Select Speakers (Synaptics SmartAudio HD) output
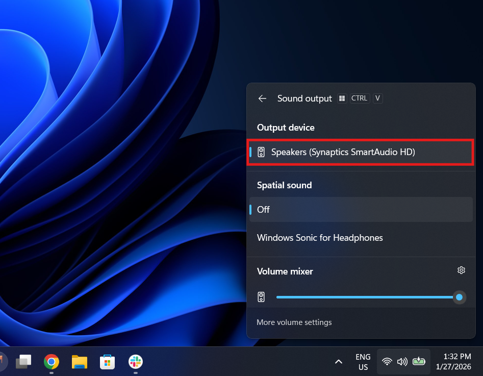 point(360,152)
